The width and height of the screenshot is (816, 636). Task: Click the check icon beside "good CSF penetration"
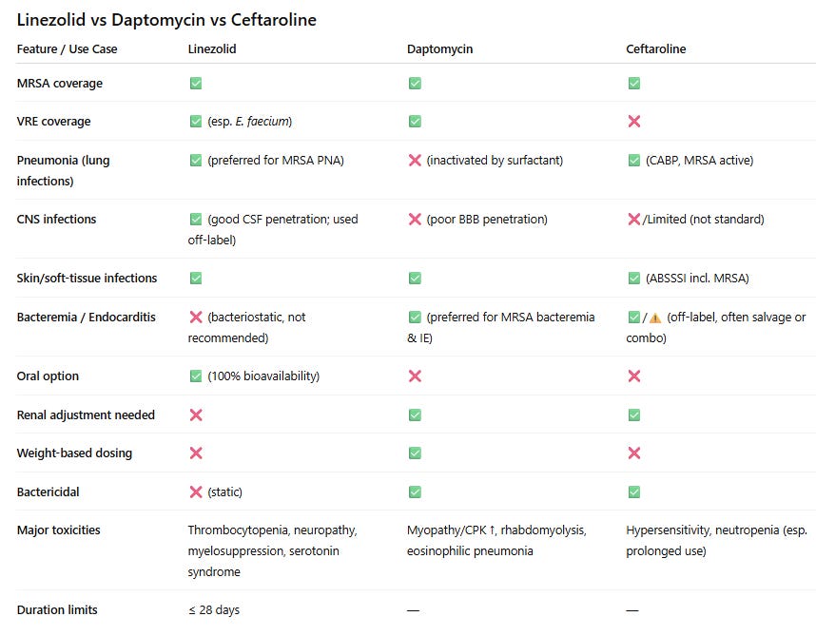coord(196,219)
